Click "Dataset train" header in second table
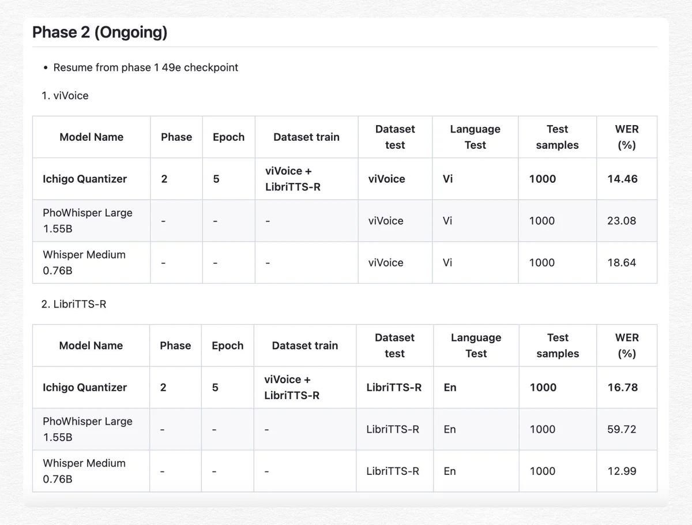Screen dimensions: 692x525 coord(304,346)
